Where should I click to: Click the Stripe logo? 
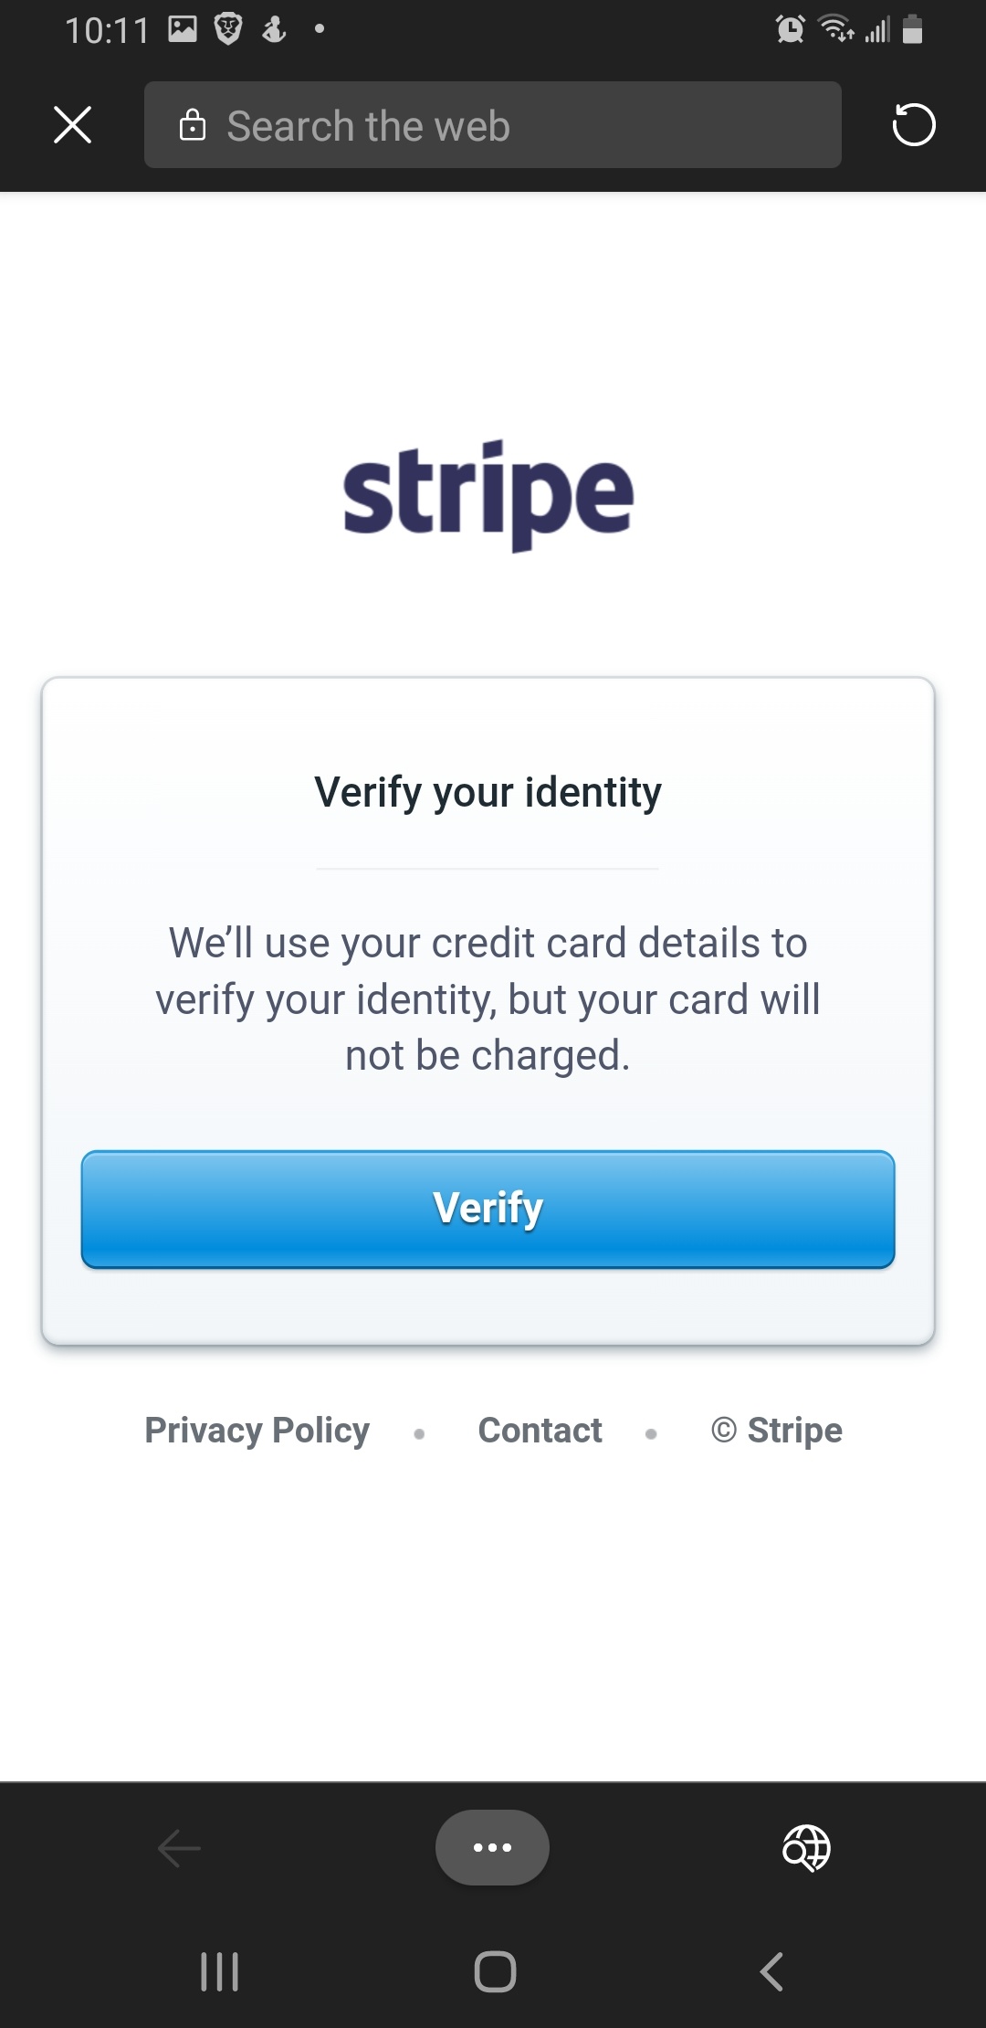(488, 495)
